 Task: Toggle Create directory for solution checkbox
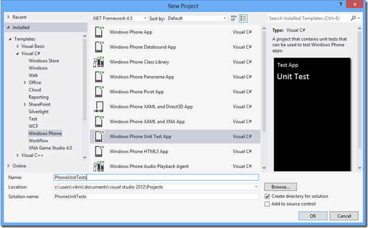click(x=267, y=196)
